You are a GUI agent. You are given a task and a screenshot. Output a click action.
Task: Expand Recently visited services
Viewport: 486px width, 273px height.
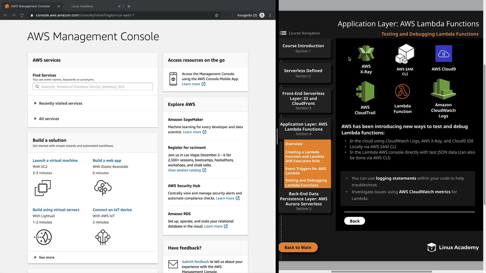[x=60, y=103]
